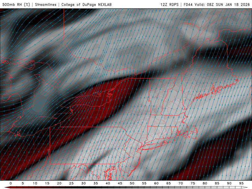Click the color scale label "5"
The image size is (252, 189).
[23, 183]
